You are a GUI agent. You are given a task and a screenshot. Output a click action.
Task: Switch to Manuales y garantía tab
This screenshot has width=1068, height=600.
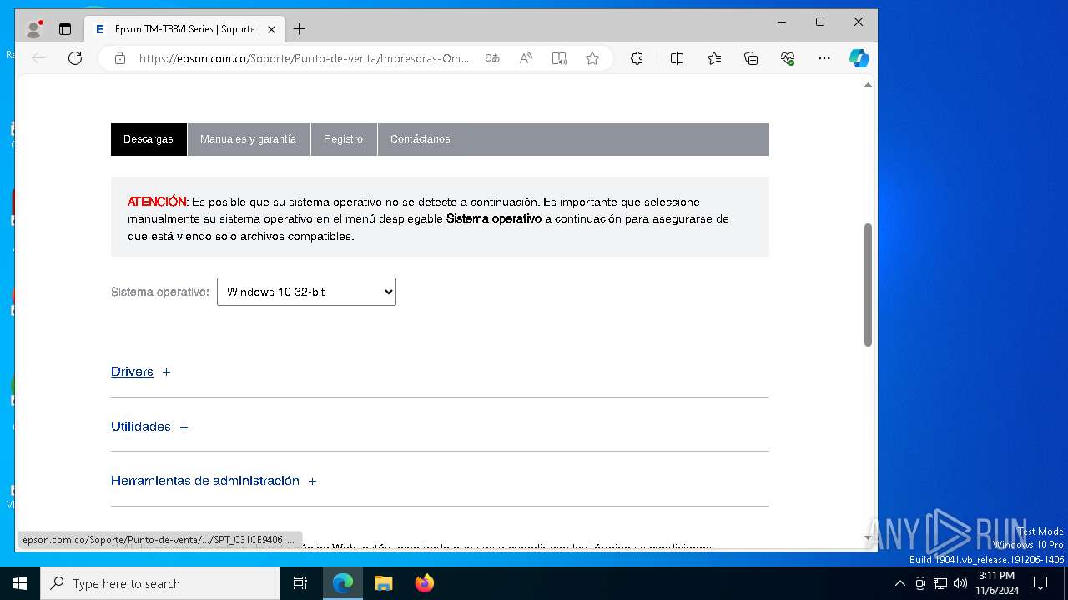pyautogui.click(x=249, y=139)
